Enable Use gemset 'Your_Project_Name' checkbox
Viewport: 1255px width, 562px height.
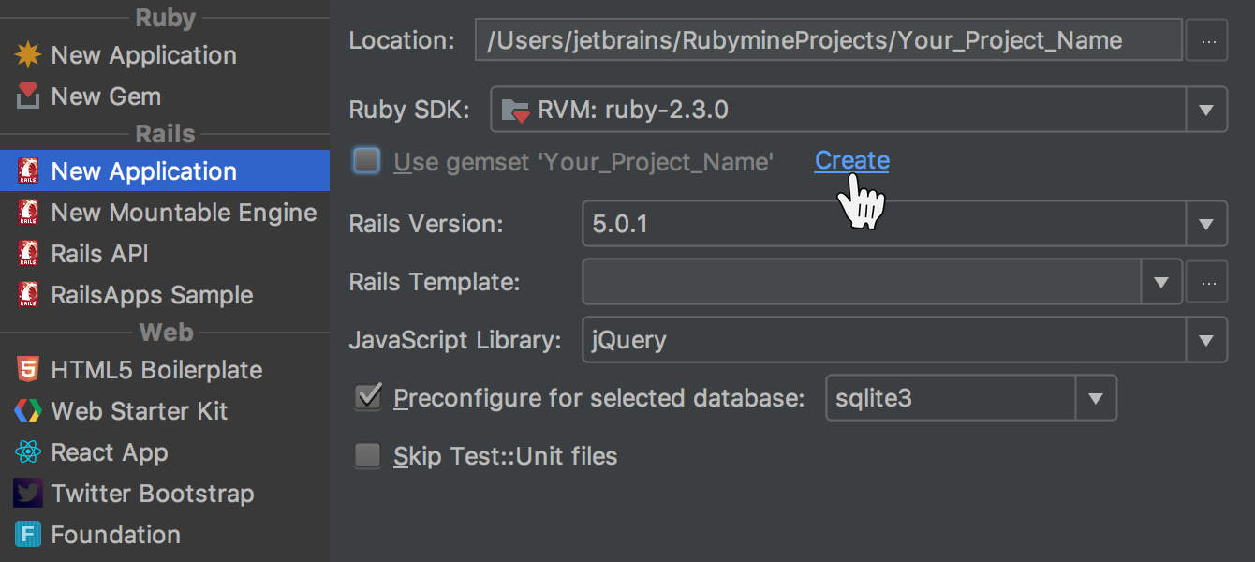[x=366, y=161]
